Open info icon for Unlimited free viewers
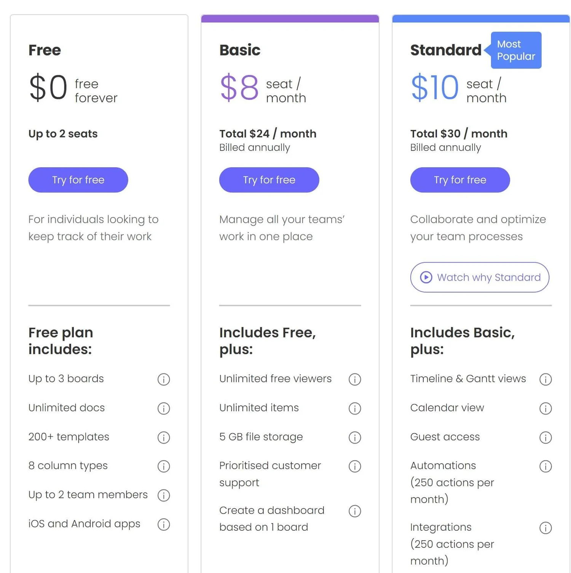571x573 pixels. point(355,379)
